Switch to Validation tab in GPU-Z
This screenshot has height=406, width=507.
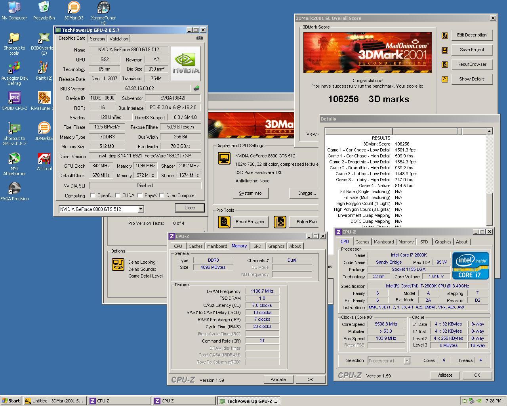[x=119, y=39]
